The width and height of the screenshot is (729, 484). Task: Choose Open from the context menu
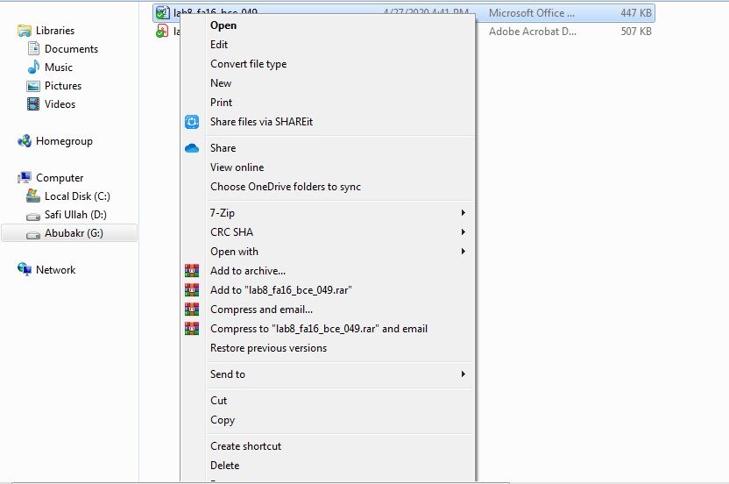pyautogui.click(x=223, y=25)
